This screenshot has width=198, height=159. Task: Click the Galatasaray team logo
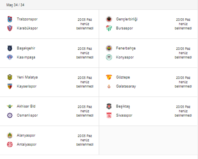[x=109, y=86]
